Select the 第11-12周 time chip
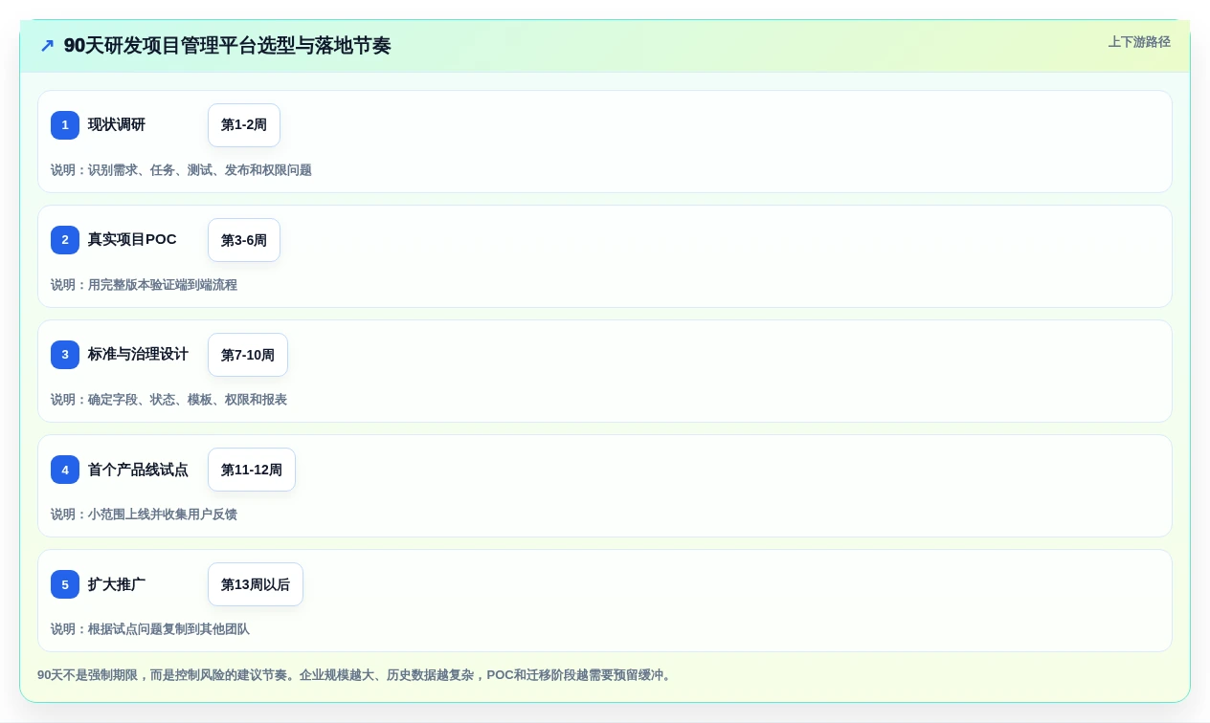 click(x=252, y=470)
